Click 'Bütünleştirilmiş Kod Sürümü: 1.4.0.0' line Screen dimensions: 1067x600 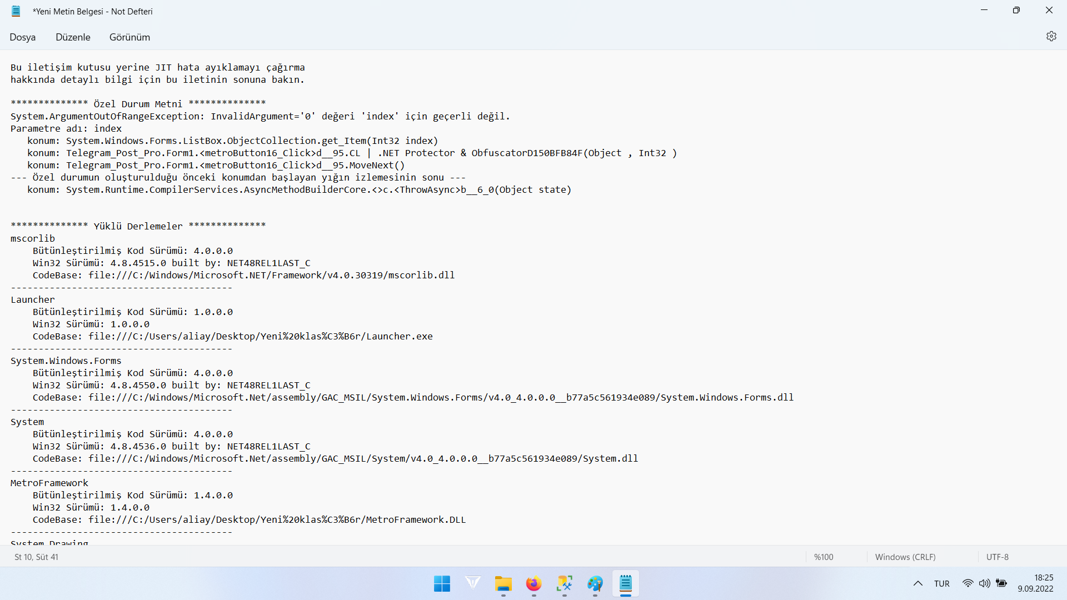click(133, 495)
